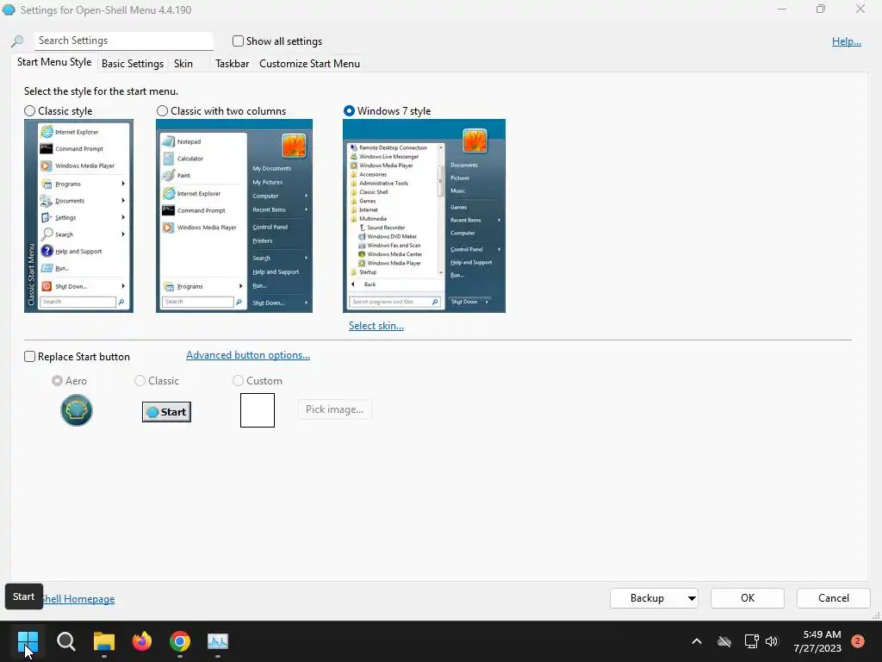Click the search magnifier icon beside Search Settings
Image resolution: width=882 pixels, height=662 pixels.
(17, 41)
